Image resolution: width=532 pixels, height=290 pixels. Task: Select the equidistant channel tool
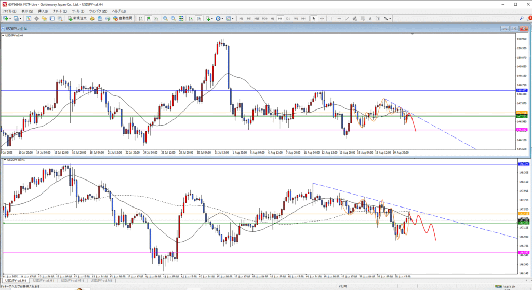click(354, 18)
